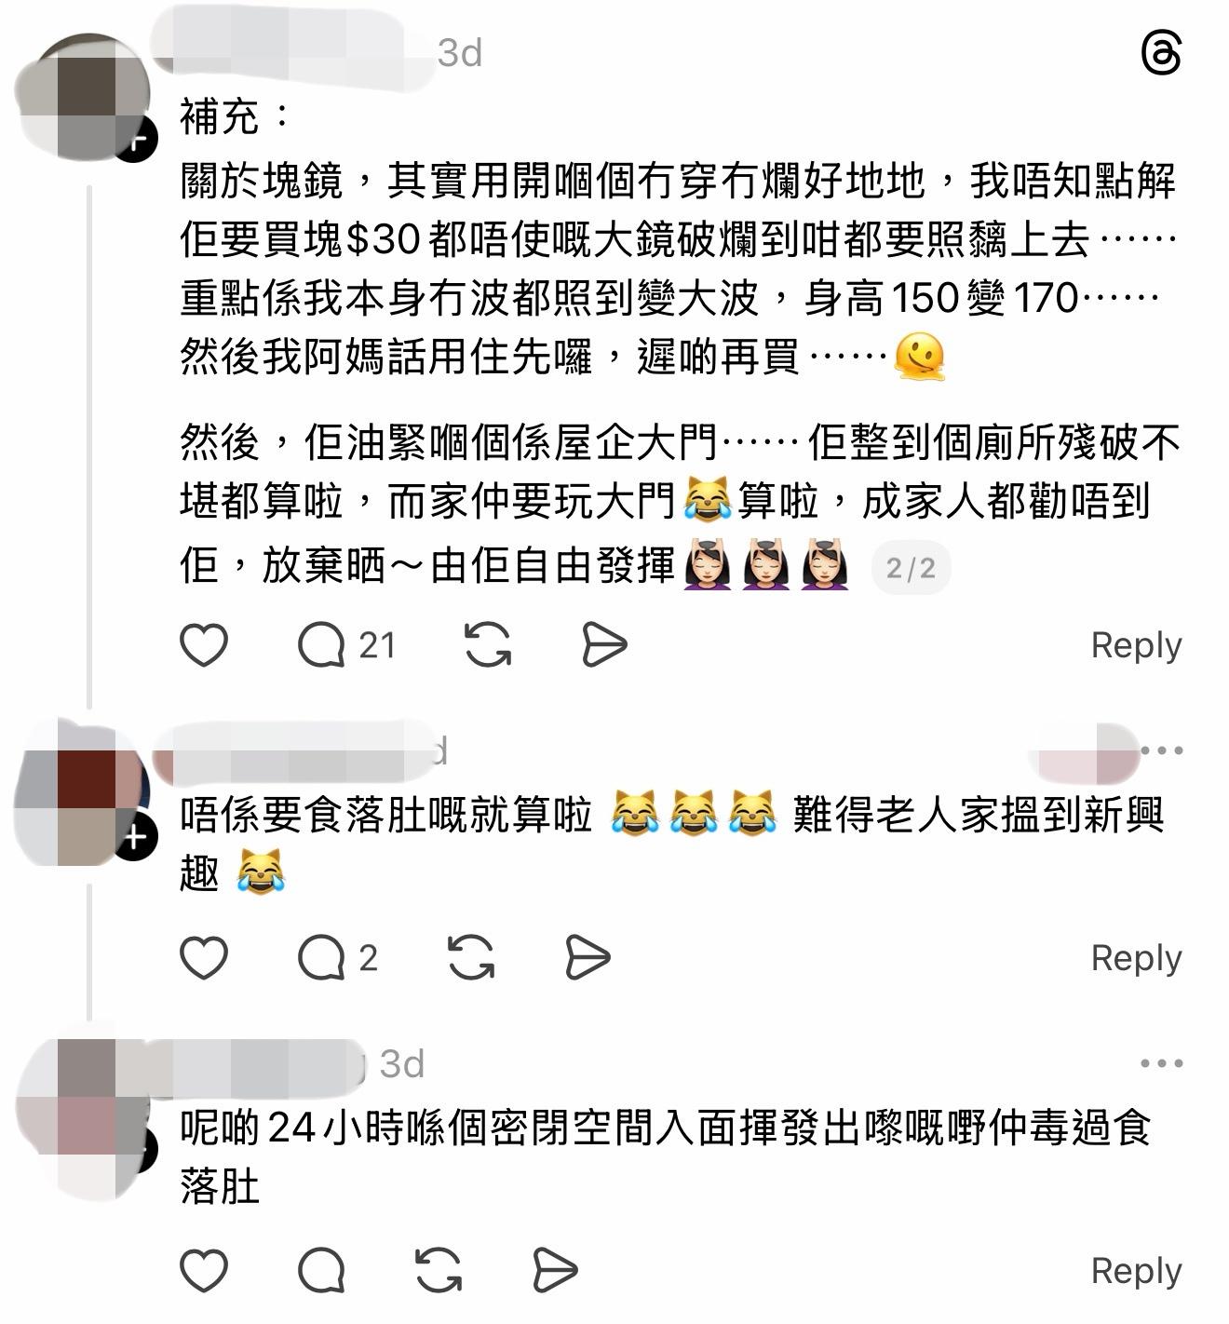Repost the second comment
Viewport: 1229px width, 1324px height.
pos(471,958)
